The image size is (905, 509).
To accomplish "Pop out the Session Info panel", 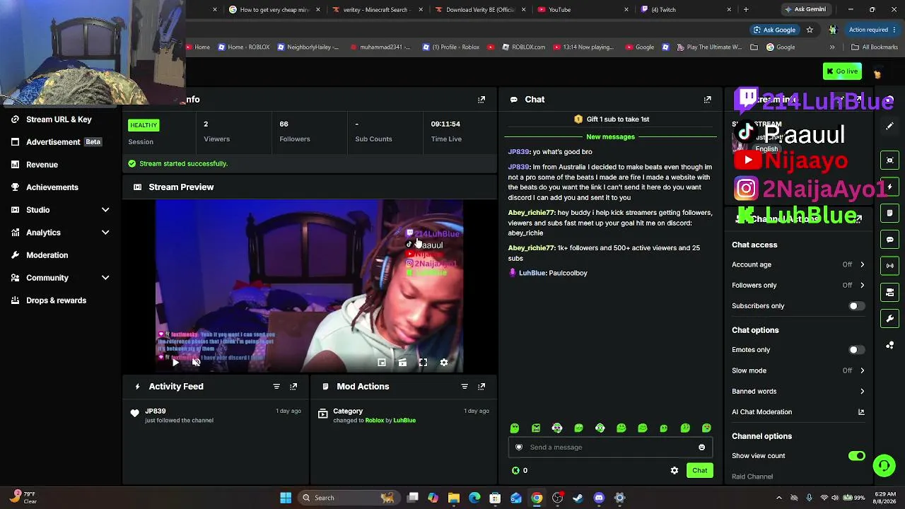I will 481,100.
